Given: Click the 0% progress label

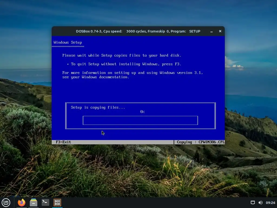Looking at the screenshot, I should (x=142, y=112).
